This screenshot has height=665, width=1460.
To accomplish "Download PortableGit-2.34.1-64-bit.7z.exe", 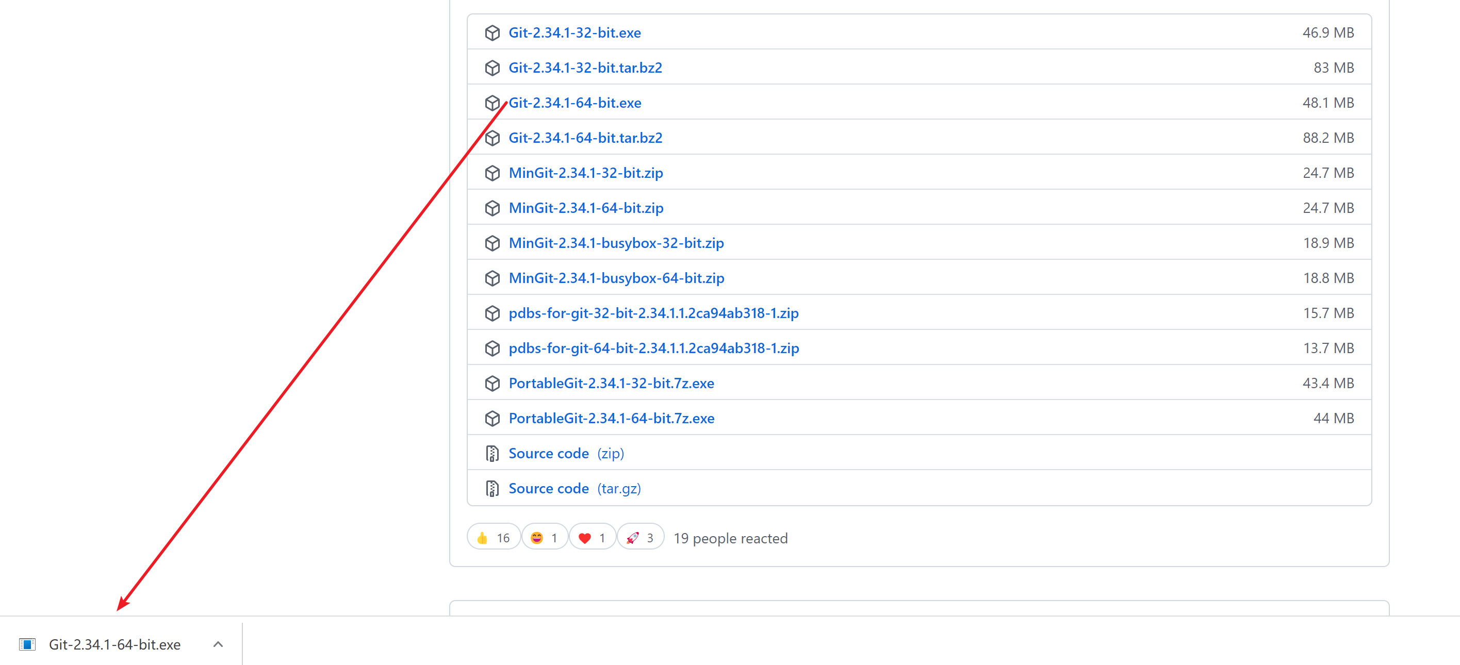I will 611,419.
